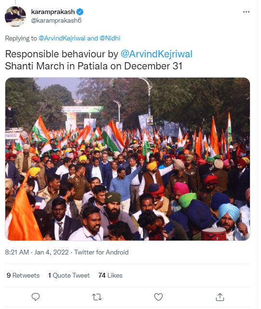Open the @Nidhi link in Replying to line
The height and width of the screenshot is (309, 261).
pyautogui.click(x=110, y=38)
